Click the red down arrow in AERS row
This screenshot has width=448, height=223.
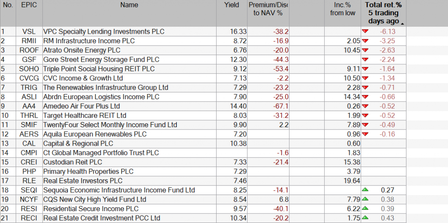pos(365,134)
